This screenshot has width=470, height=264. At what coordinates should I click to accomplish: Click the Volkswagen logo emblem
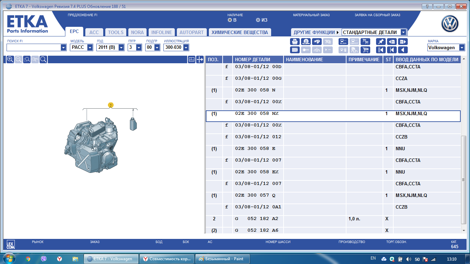(x=450, y=24)
